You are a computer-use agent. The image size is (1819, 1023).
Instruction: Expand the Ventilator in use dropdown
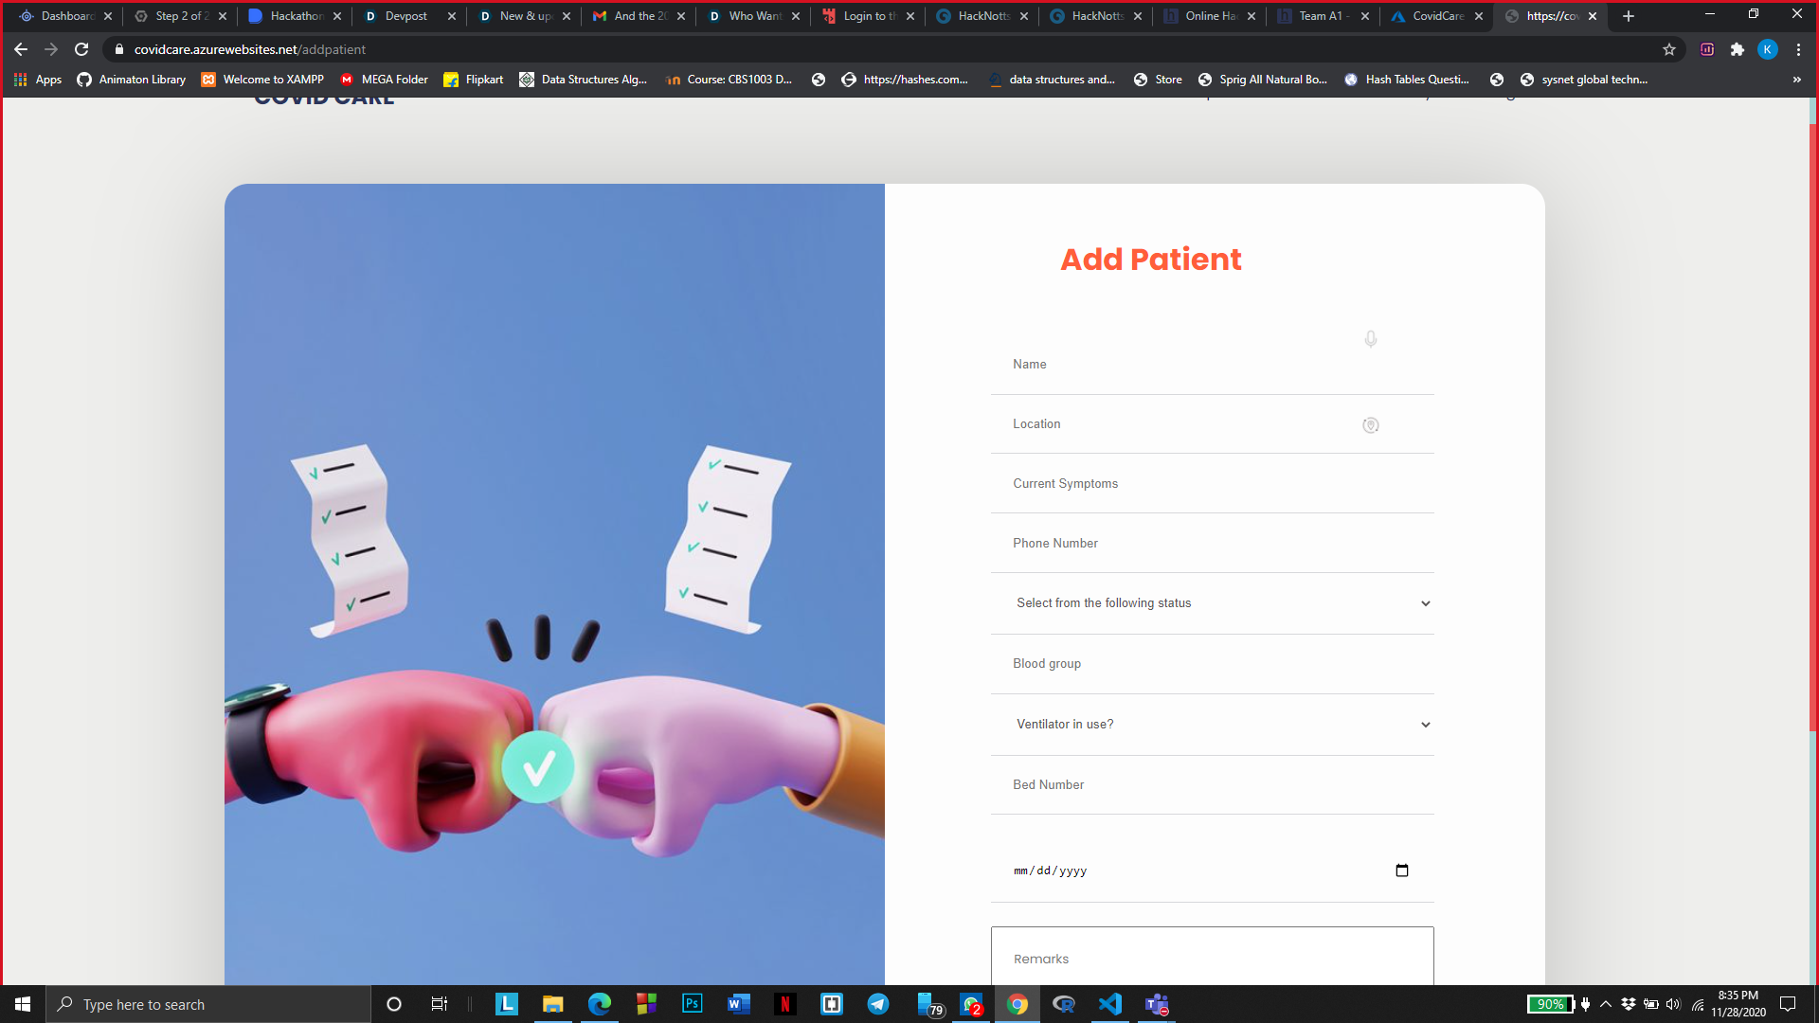pyautogui.click(x=1212, y=725)
